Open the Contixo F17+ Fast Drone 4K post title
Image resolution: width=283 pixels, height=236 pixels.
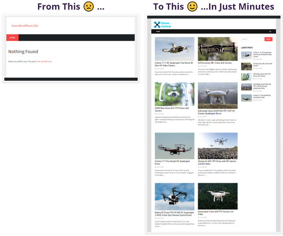coord(174,64)
